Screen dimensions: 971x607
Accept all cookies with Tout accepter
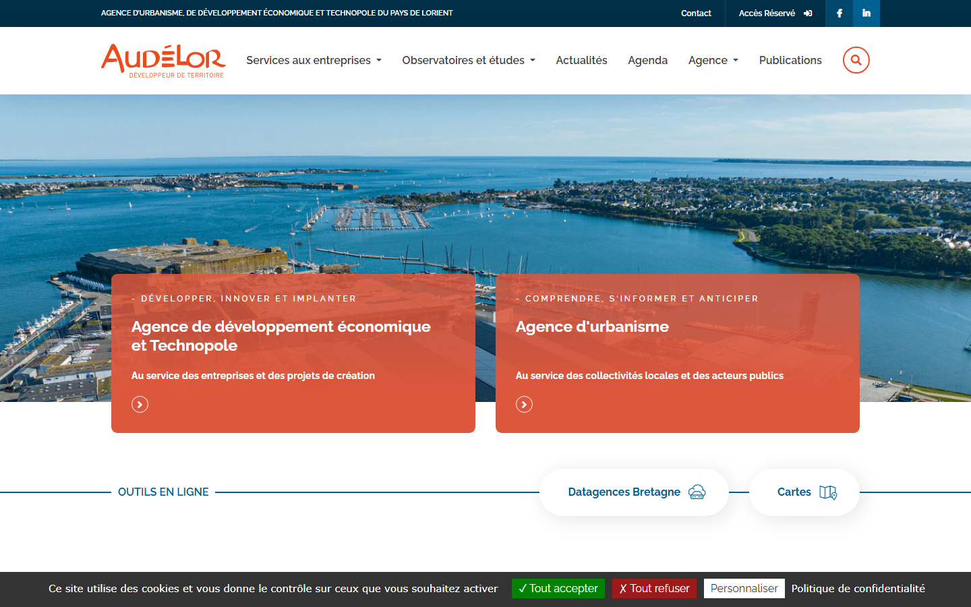pyautogui.click(x=558, y=588)
